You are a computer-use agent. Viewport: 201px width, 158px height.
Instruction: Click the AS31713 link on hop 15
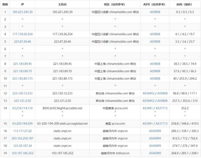162,124
